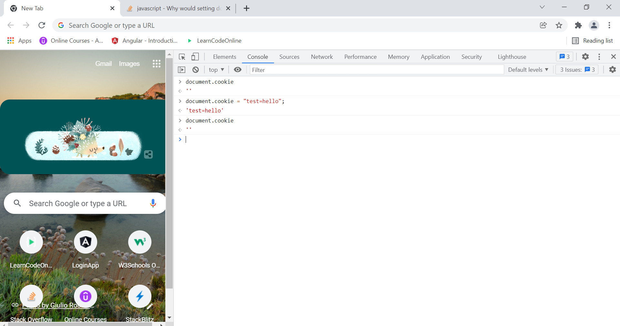Open the LearnCodeOnline bookmark
This screenshot has width=620, height=326.
click(x=214, y=41)
